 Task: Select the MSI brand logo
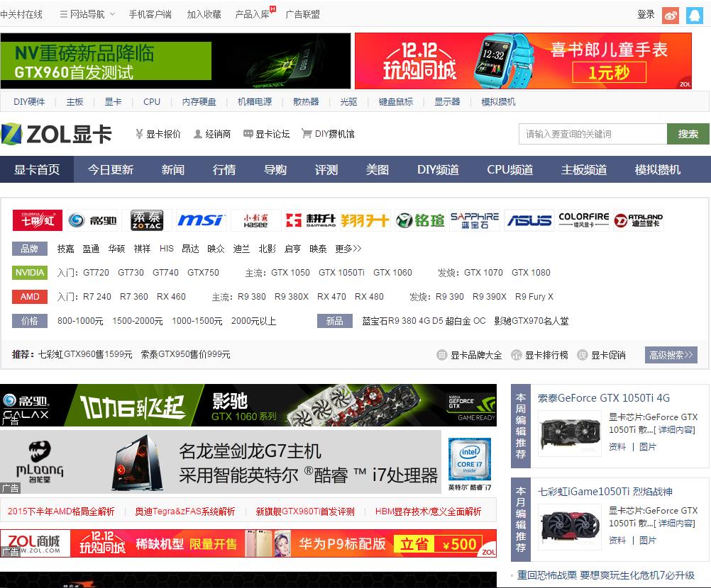click(201, 220)
